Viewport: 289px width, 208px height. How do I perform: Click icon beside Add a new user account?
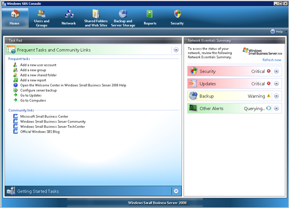15,65
